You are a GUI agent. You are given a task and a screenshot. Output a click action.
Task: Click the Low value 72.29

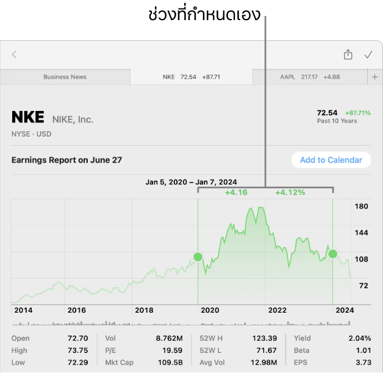[77, 362]
